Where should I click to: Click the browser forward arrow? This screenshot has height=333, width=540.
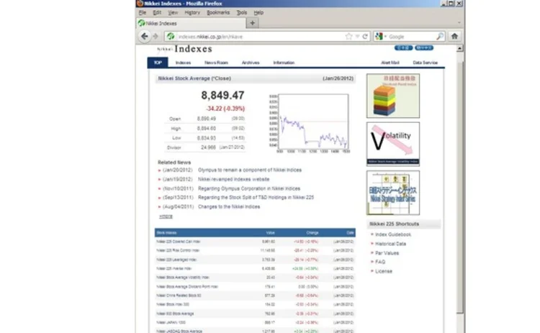[156, 36]
